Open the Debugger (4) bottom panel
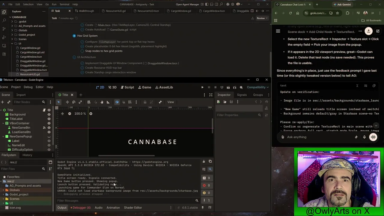The width and height of the screenshot is (384, 216). [x=80, y=208]
